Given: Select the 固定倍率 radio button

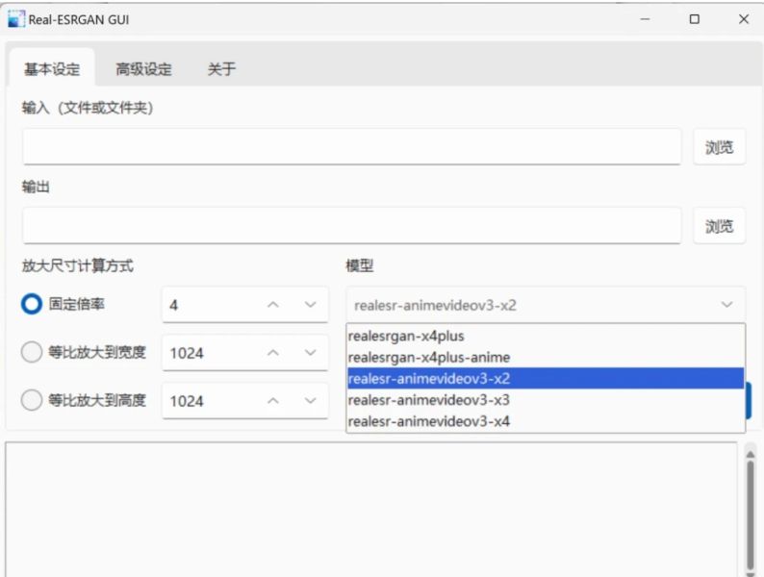Looking at the screenshot, I should click(x=32, y=304).
